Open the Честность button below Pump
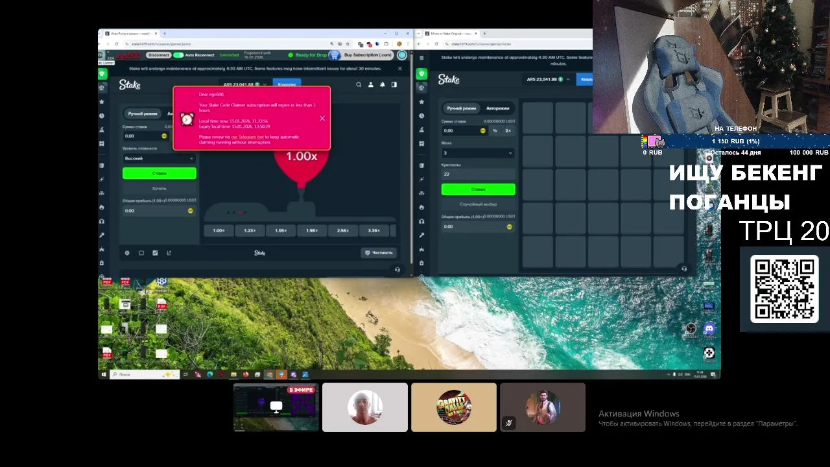This screenshot has width=830, height=467. coord(379,252)
